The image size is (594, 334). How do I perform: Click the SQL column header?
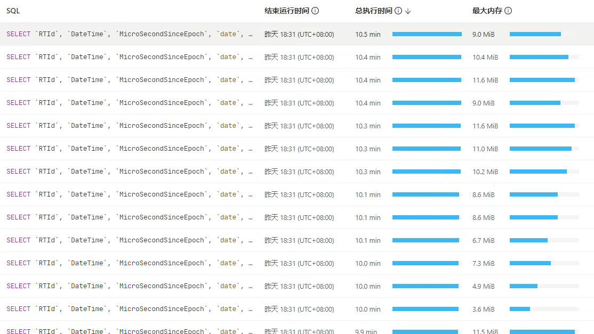pyautogui.click(x=13, y=11)
